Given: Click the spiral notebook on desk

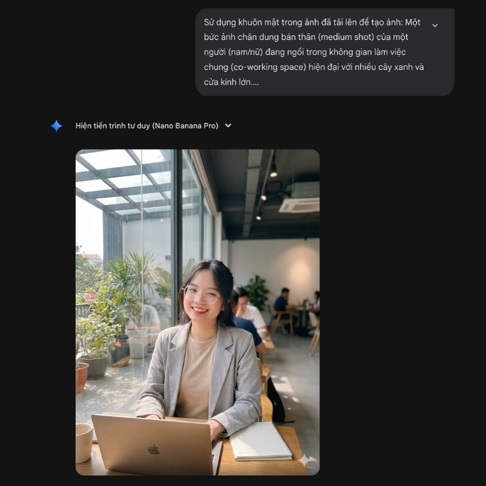Looking at the screenshot, I should (x=260, y=441).
